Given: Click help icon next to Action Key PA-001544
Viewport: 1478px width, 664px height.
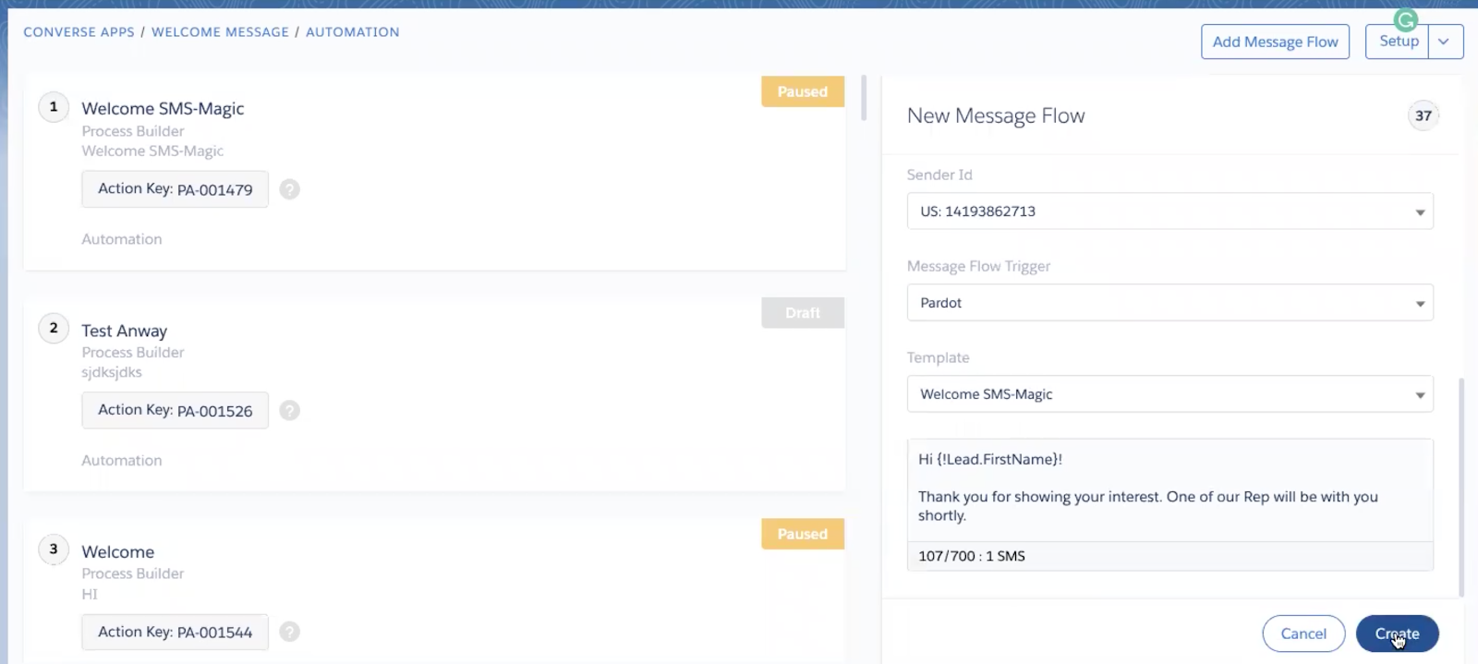Looking at the screenshot, I should click(x=289, y=632).
